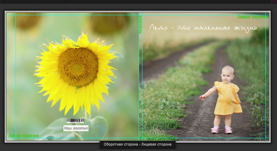Click the dark toolbar strip above the cover spread
Viewport: 277px width, 151px height.
138,4
